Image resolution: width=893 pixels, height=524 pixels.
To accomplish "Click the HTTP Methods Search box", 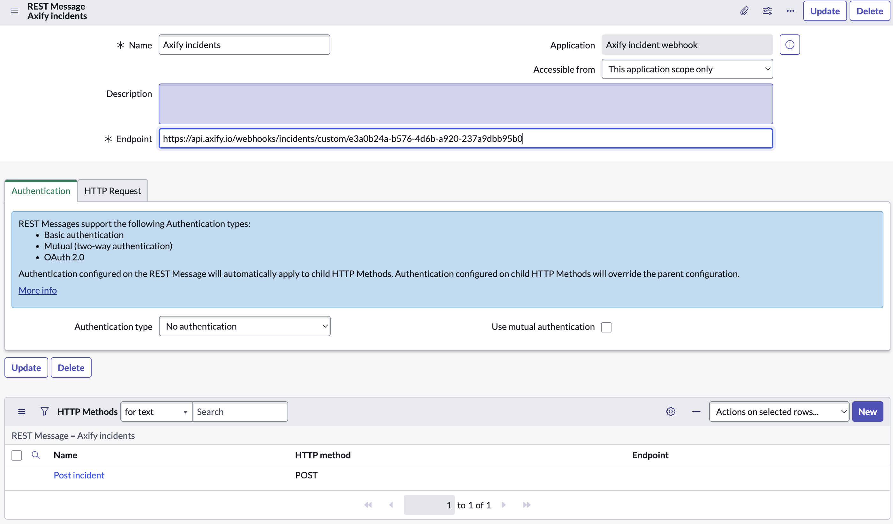I will click(x=240, y=411).
